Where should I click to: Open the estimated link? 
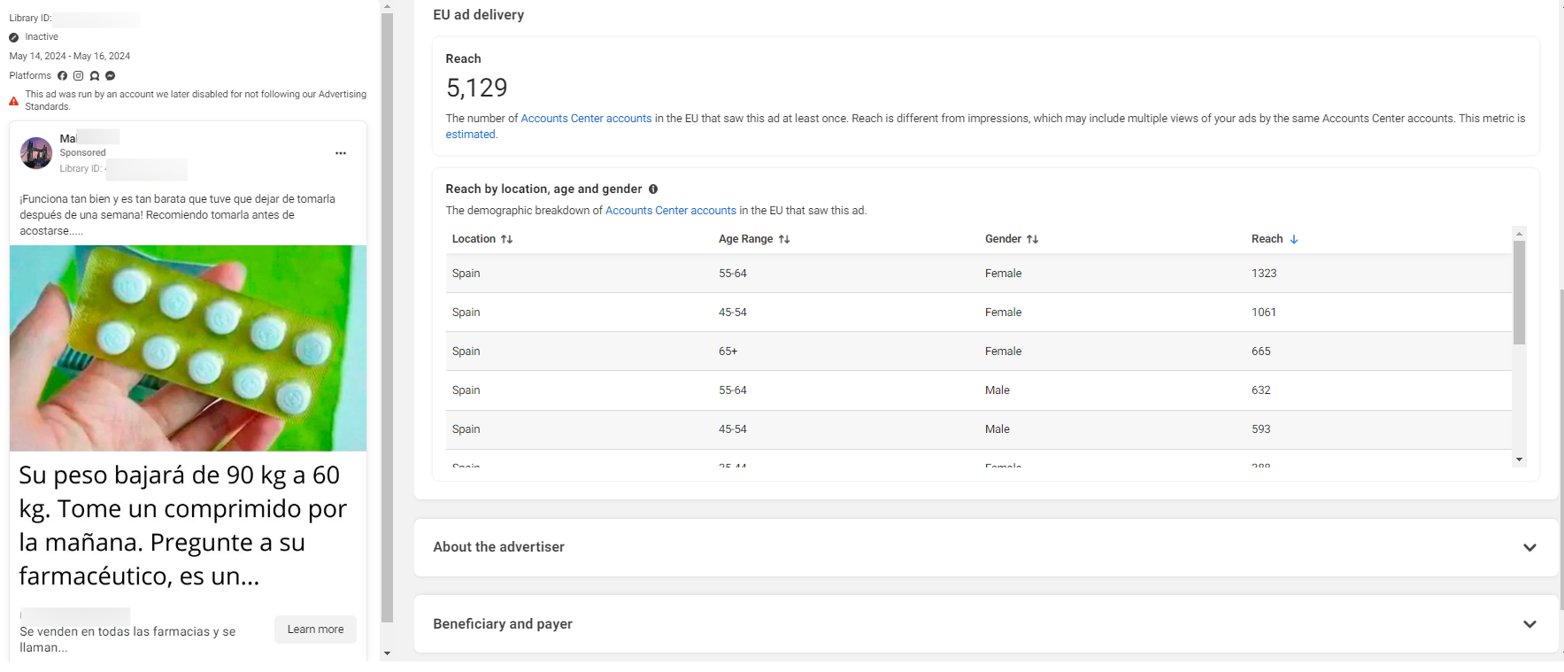click(x=470, y=135)
